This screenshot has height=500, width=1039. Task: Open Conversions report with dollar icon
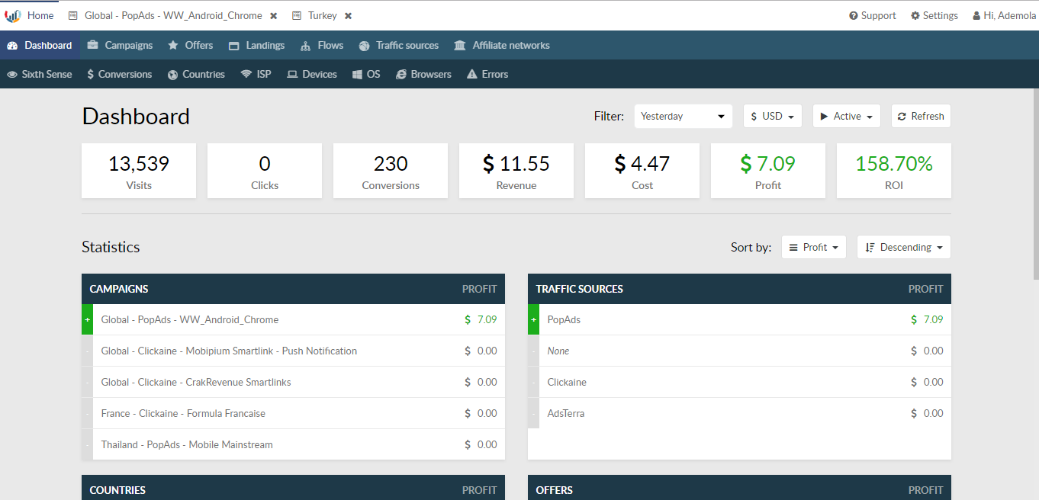click(91, 75)
